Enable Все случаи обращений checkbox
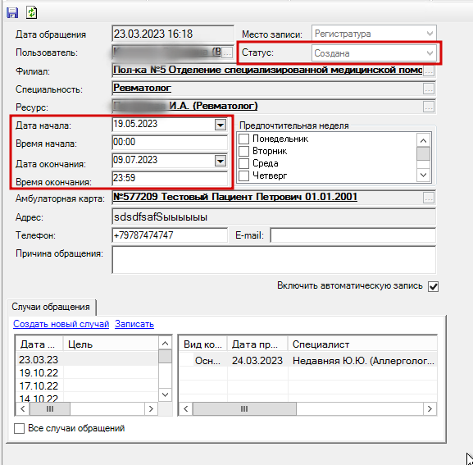Viewport: 473px width, 465px height. [x=20, y=428]
